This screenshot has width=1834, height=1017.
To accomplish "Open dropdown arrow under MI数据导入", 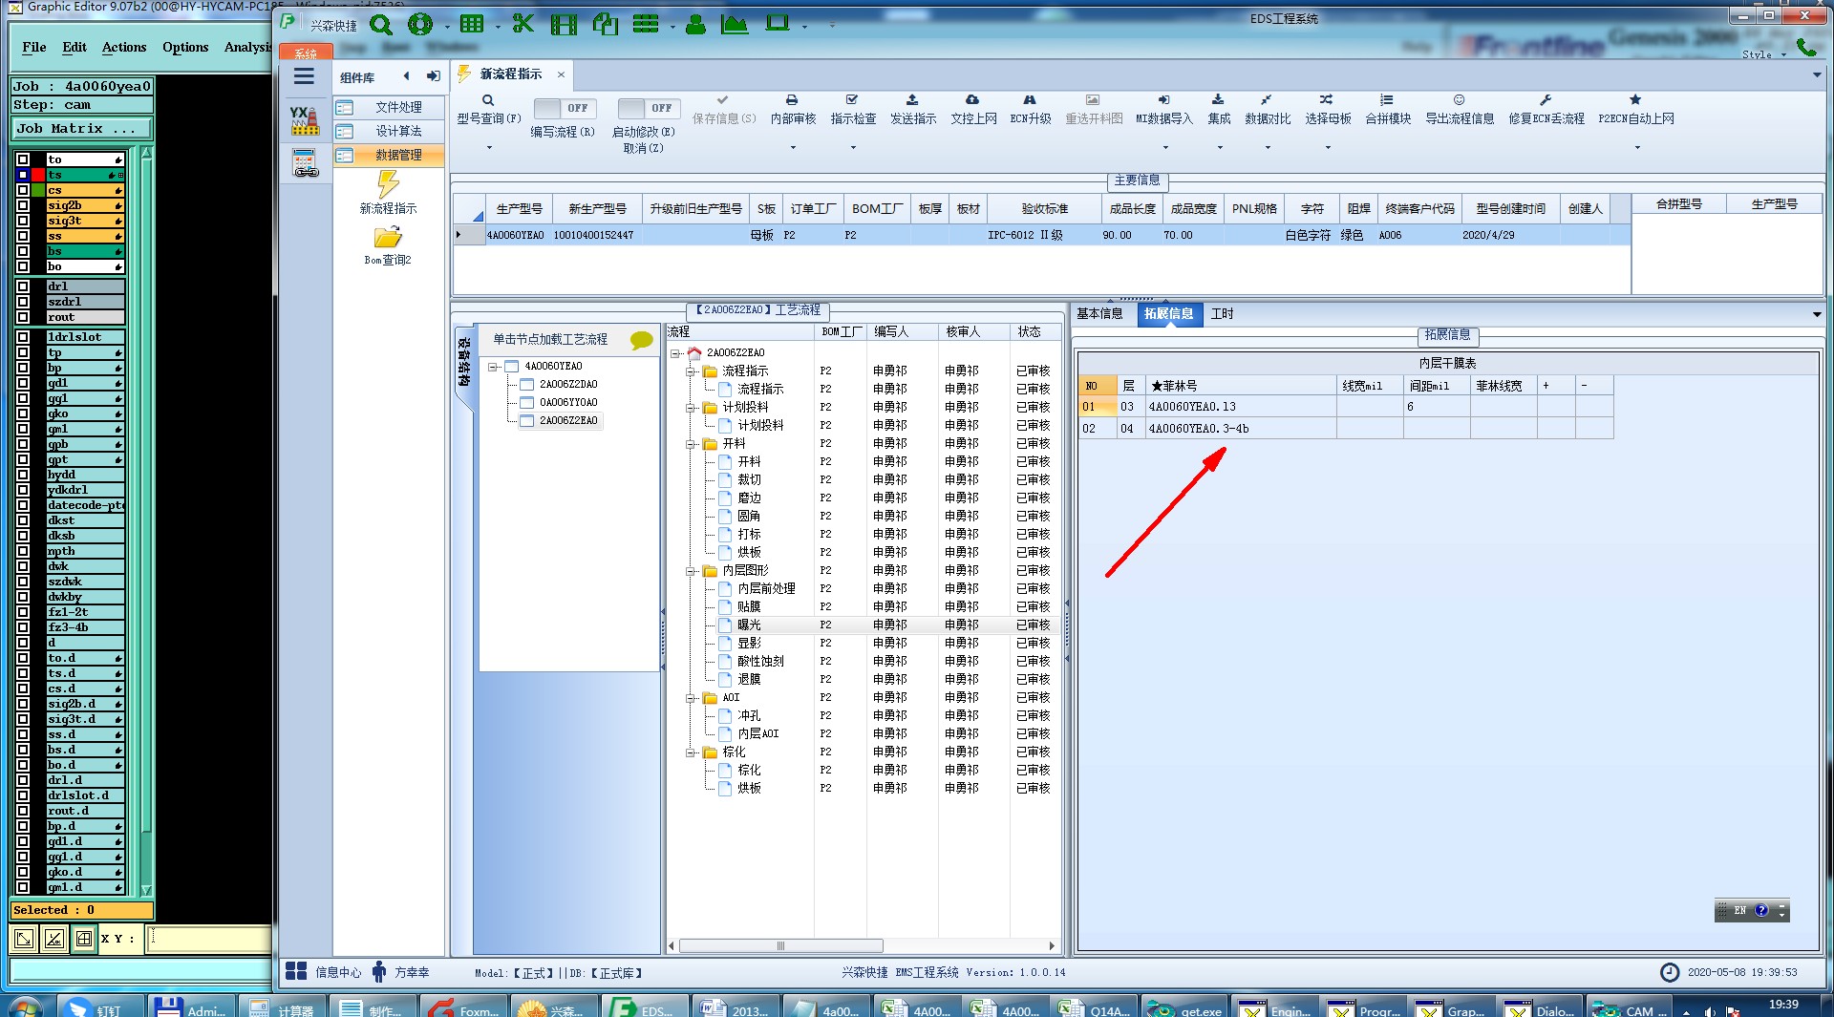I will click(1164, 148).
